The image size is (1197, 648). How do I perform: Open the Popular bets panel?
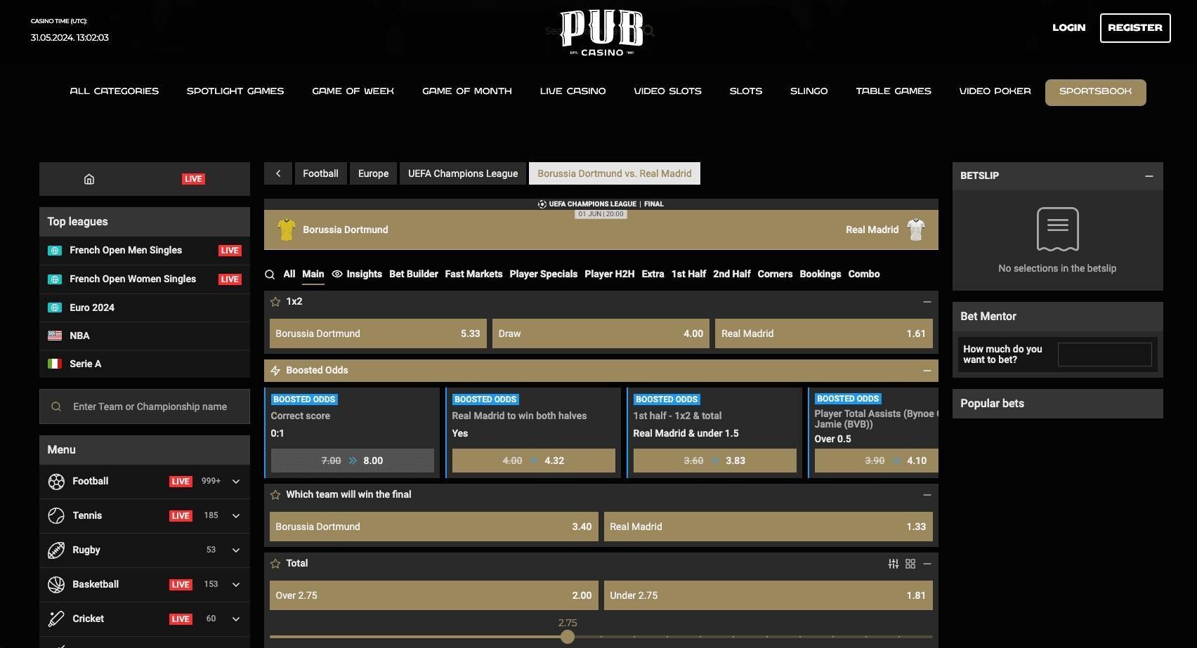1058,404
